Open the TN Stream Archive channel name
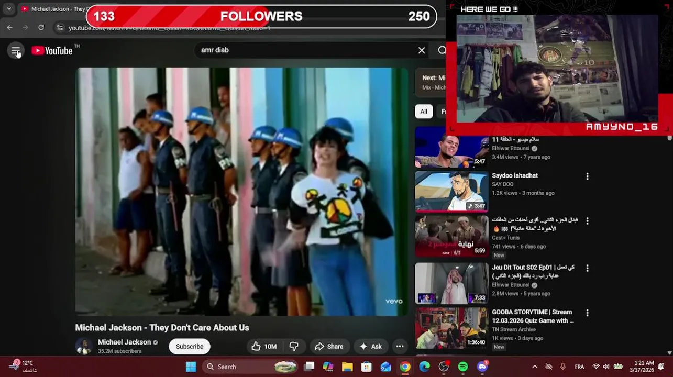673x377 pixels. click(x=514, y=329)
